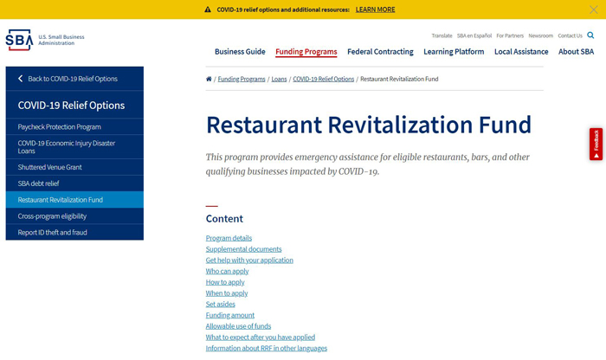Open the search magnifier icon
This screenshot has width=606, height=360.
point(590,35)
